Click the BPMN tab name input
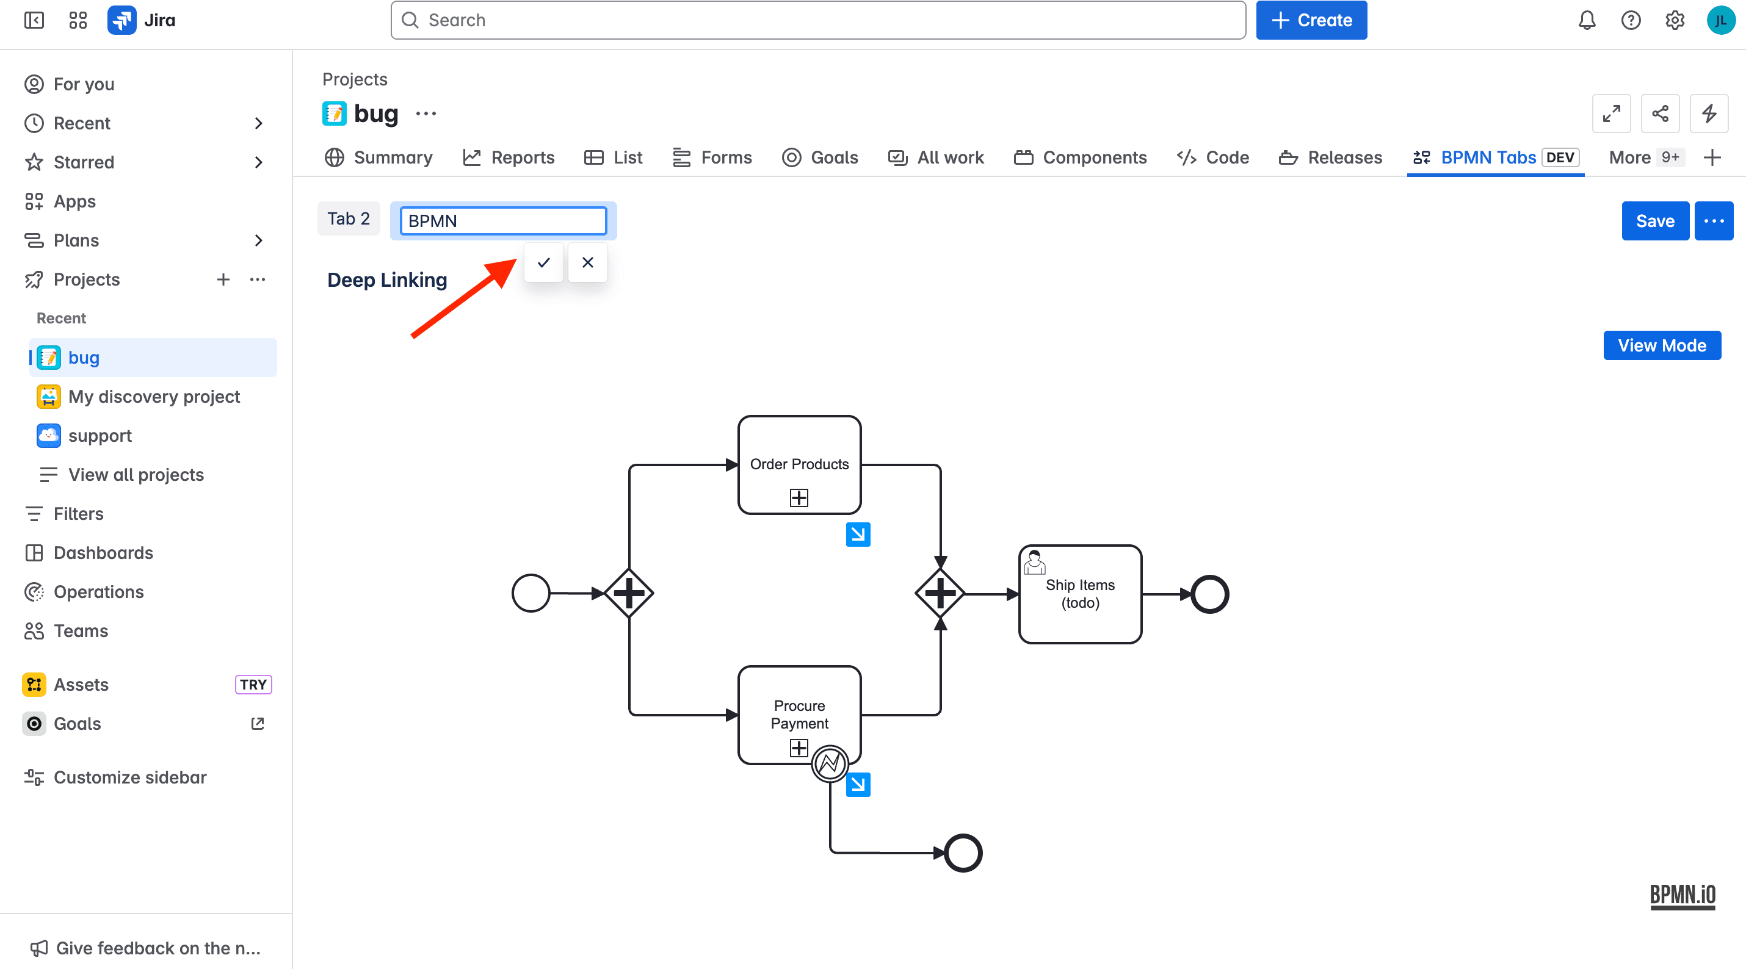The image size is (1746, 969). pos(503,221)
